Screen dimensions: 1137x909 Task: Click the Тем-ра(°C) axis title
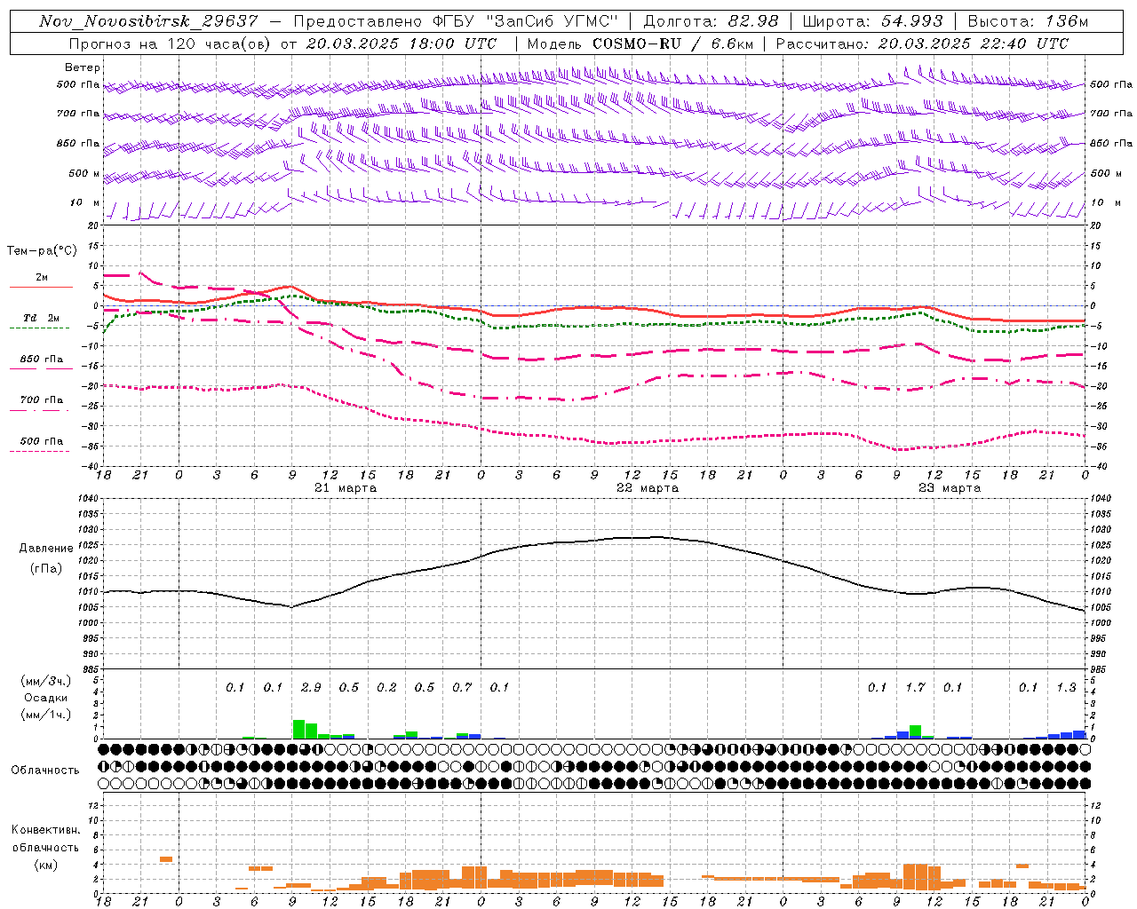click(42, 251)
